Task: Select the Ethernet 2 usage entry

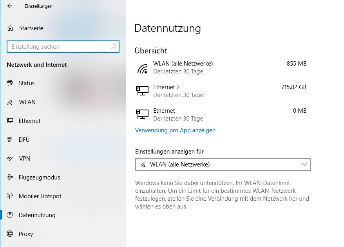Action: (x=221, y=91)
